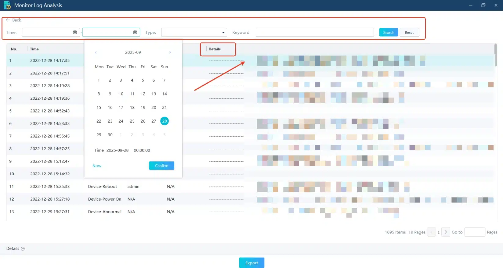Click the Now link in calendar
The height and width of the screenshot is (268, 503).
point(97,166)
